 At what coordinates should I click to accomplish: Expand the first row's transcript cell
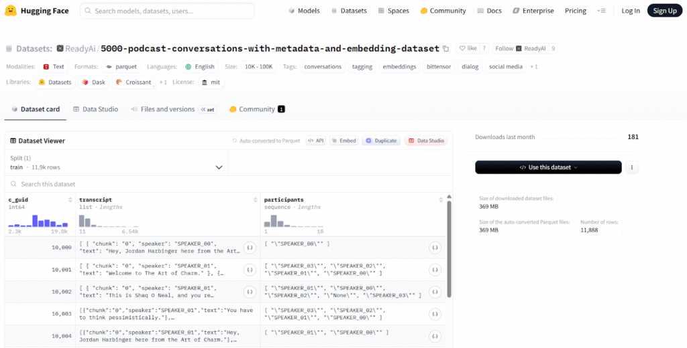point(250,248)
